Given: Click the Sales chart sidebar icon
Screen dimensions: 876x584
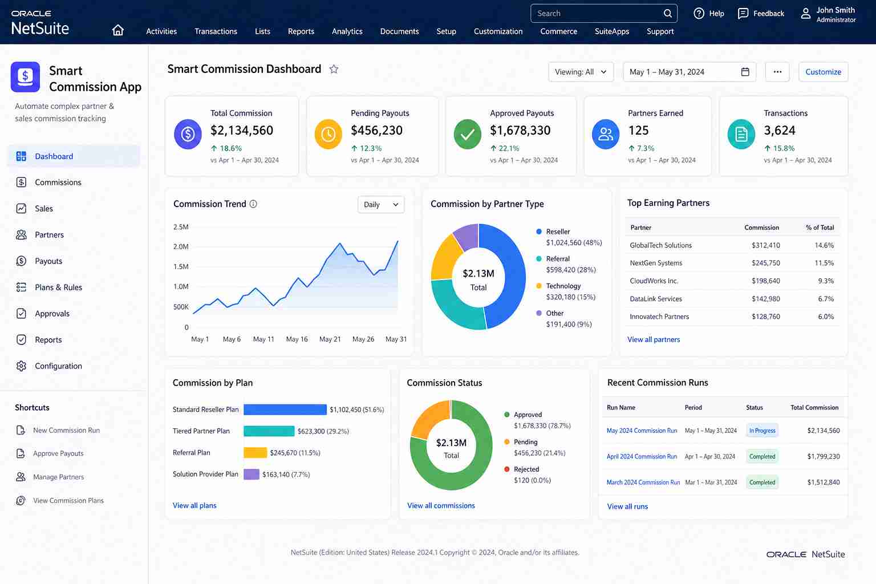Looking at the screenshot, I should click(x=21, y=209).
